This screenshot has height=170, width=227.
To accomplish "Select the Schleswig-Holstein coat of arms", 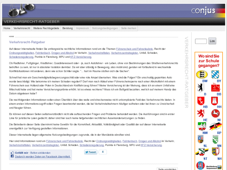I will (x=215, y=152).
